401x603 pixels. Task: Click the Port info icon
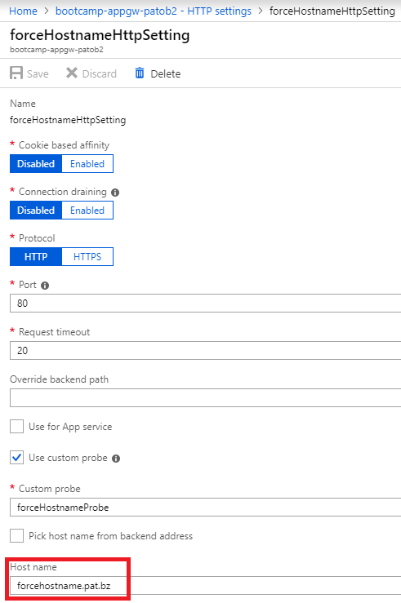[x=45, y=286]
